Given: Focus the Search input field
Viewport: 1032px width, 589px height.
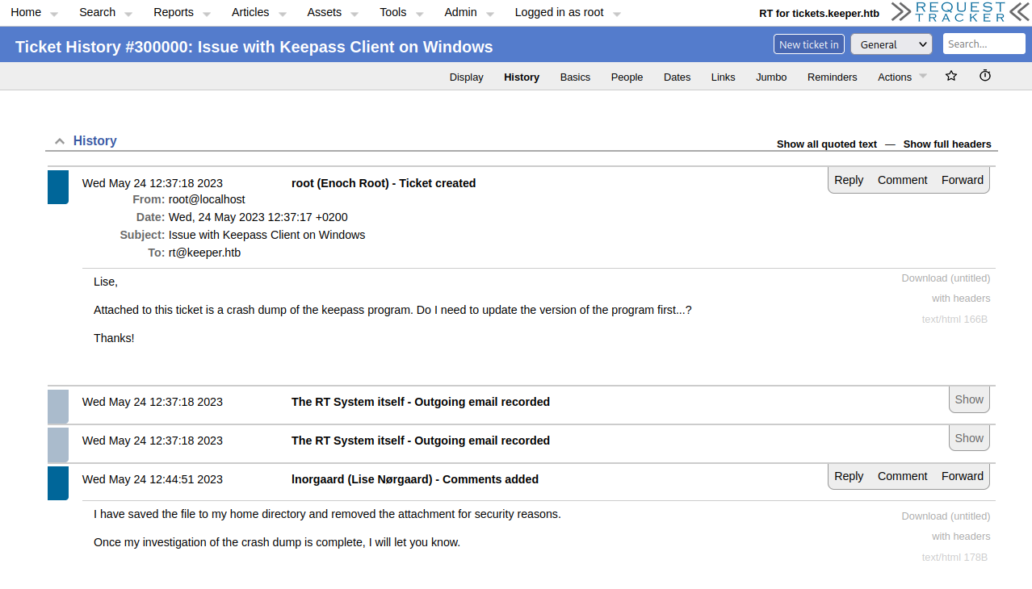Looking at the screenshot, I should [x=984, y=44].
